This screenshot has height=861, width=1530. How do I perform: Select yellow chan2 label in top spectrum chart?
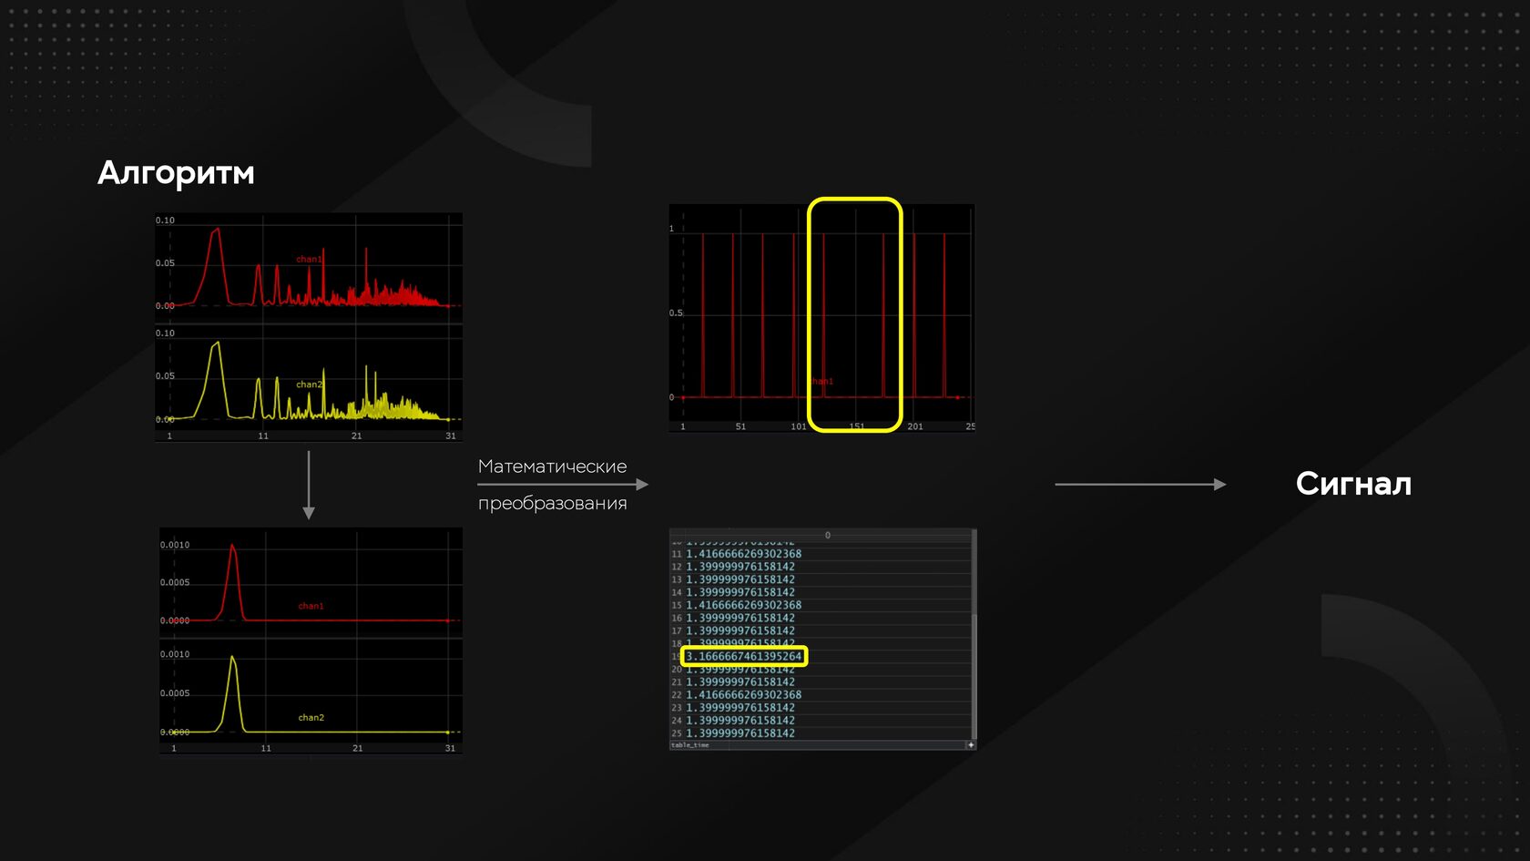point(309,384)
